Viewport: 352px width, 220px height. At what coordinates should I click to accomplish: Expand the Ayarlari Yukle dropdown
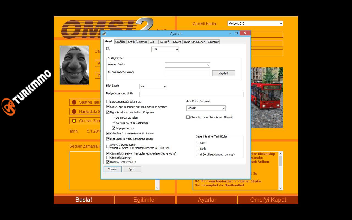188,65
